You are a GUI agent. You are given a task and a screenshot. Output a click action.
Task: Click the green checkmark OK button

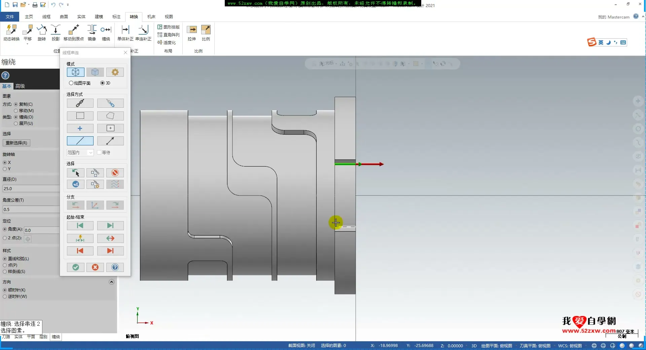click(x=76, y=267)
